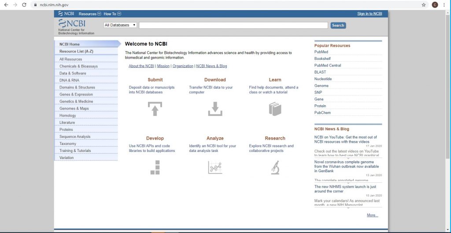Click the More... news link
Screen dimensions: 451x233
(372, 215)
